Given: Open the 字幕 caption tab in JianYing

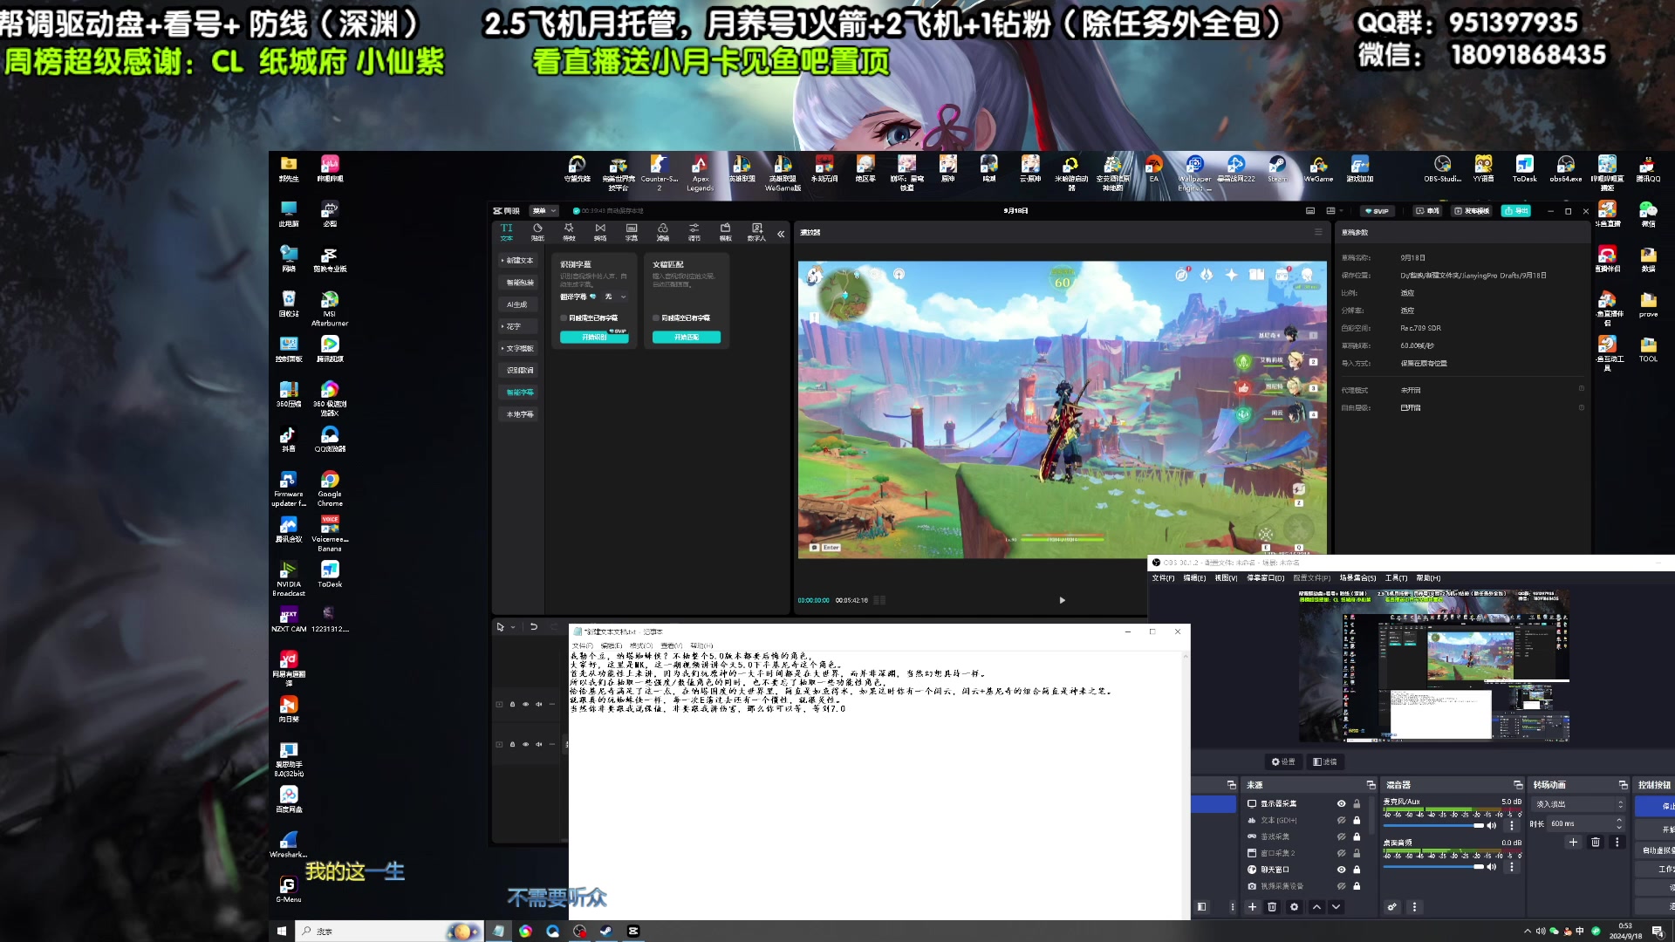Looking at the screenshot, I should point(632,232).
